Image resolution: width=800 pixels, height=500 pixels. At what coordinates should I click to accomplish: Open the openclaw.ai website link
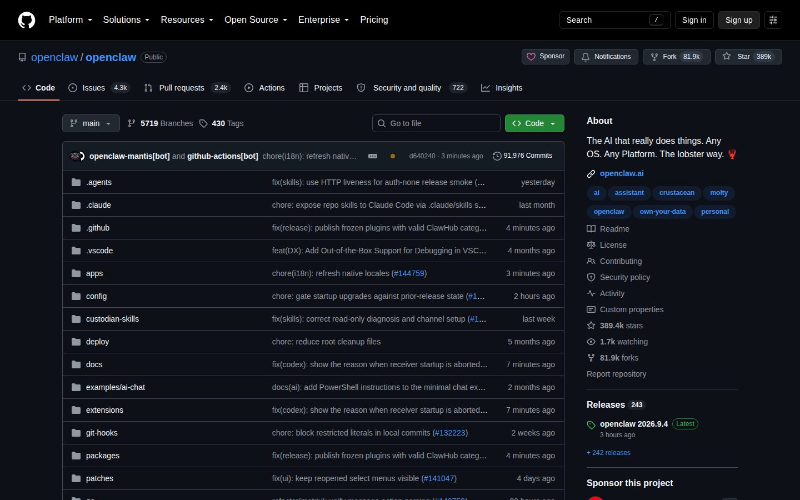tap(622, 173)
